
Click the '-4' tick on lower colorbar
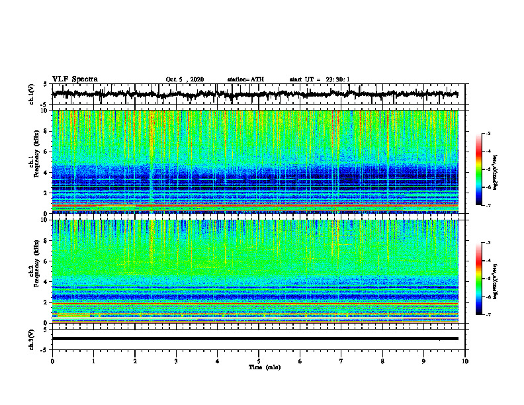click(488, 261)
